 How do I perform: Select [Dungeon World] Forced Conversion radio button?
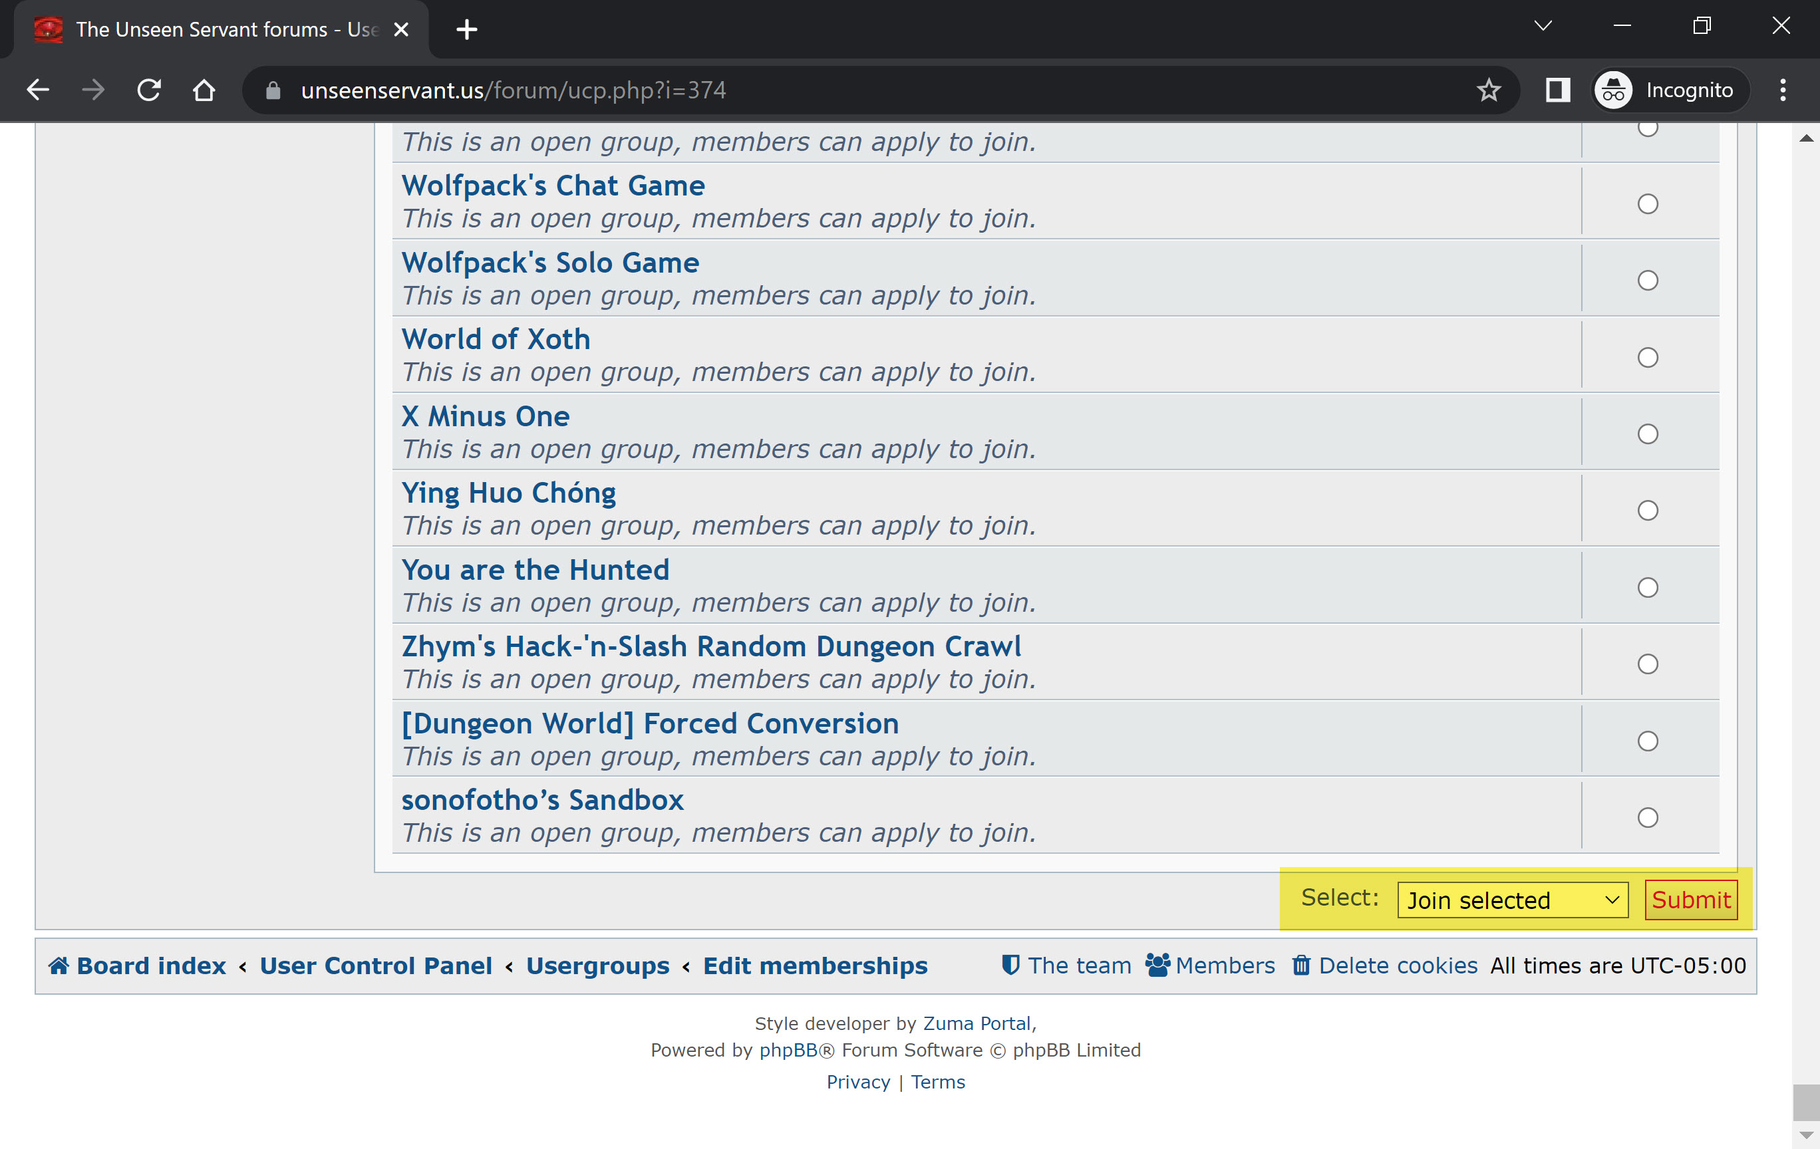pos(1648,741)
